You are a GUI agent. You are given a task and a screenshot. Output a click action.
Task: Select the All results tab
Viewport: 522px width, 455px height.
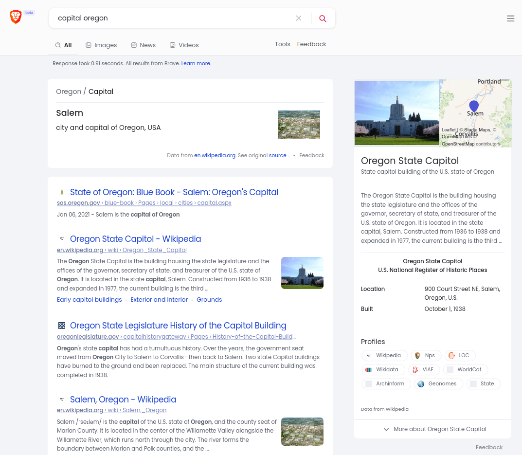click(x=63, y=45)
